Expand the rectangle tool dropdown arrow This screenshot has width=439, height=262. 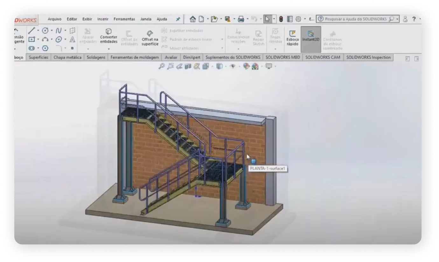(38, 40)
